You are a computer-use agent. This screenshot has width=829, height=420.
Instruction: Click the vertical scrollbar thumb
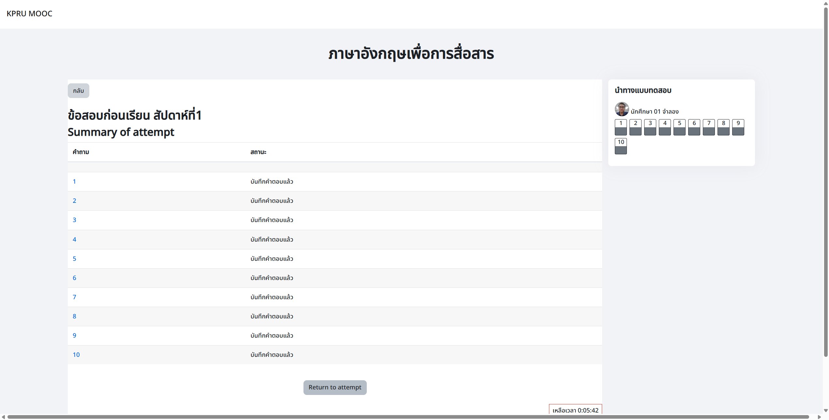826,182
